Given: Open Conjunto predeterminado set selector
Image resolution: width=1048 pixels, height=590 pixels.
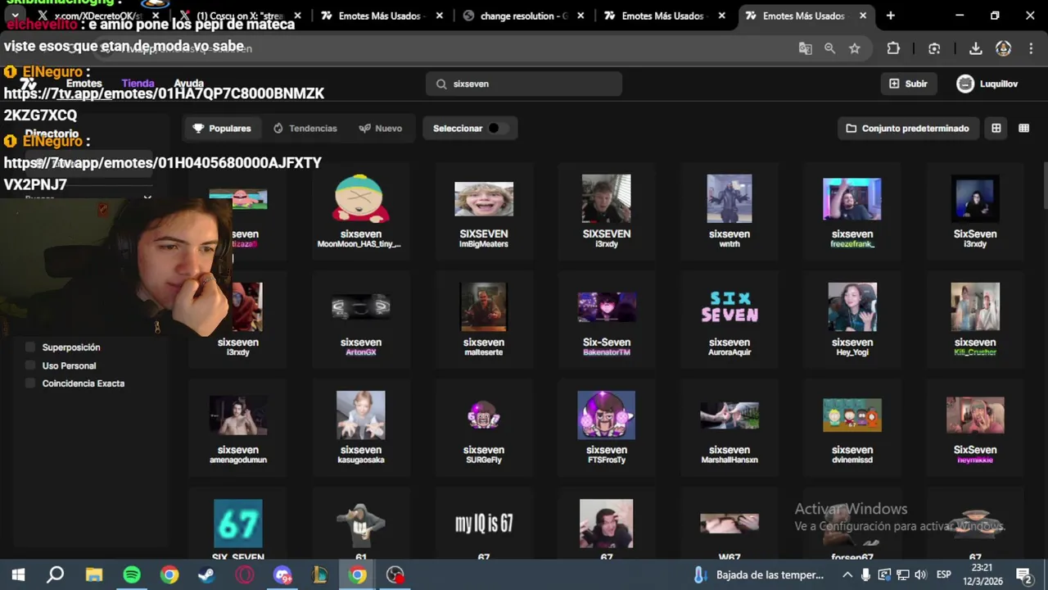Looking at the screenshot, I should (907, 129).
